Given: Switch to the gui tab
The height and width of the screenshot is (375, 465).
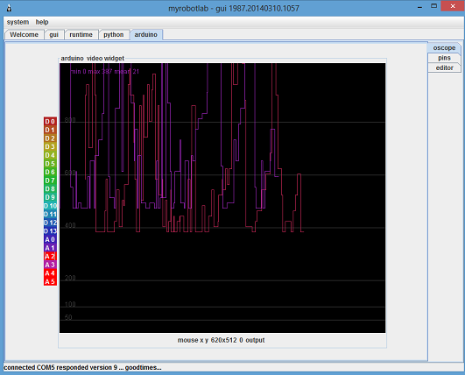Looking at the screenshot, I should 53,35.
